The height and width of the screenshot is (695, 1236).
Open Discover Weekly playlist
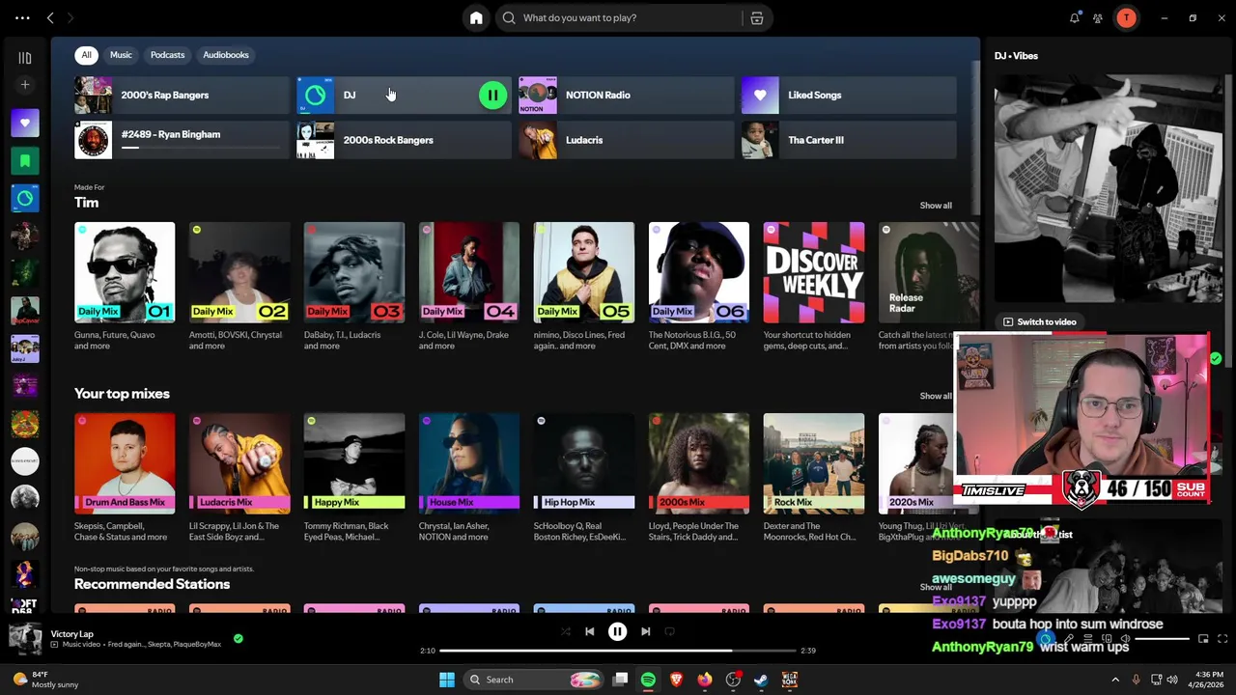coord(814,272)
